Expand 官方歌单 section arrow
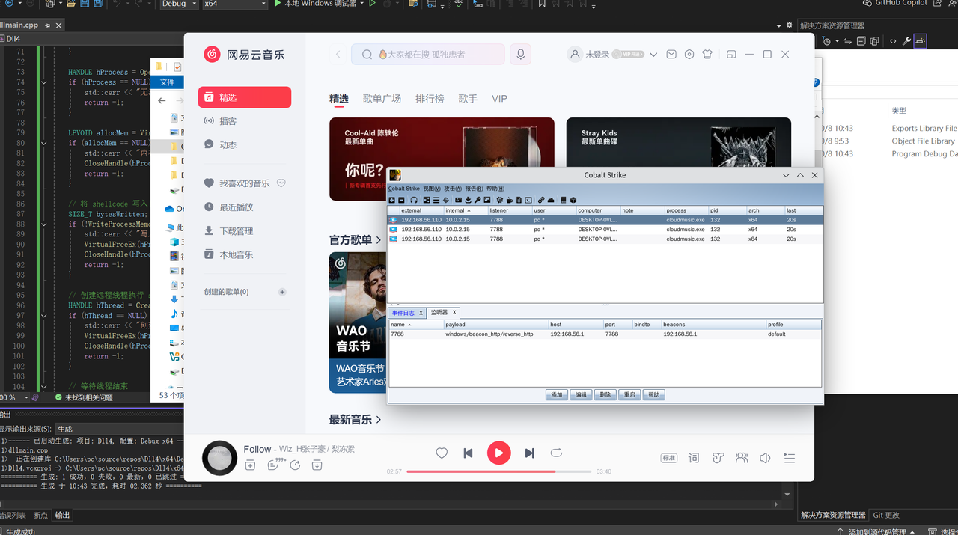 379,240
